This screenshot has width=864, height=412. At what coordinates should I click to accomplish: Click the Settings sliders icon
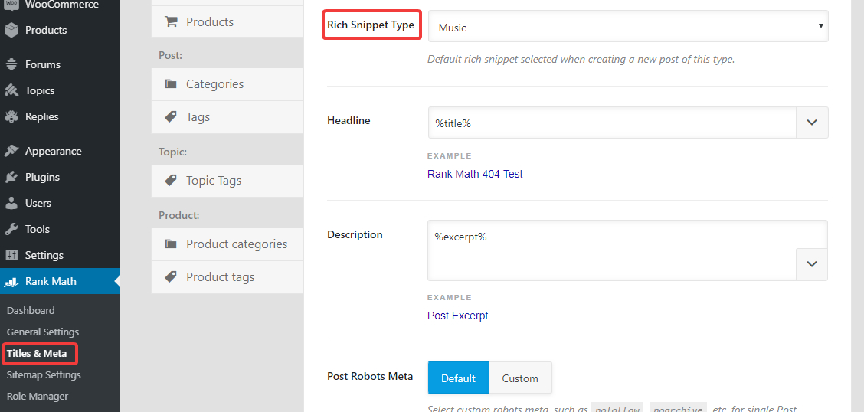coord(11,255)
